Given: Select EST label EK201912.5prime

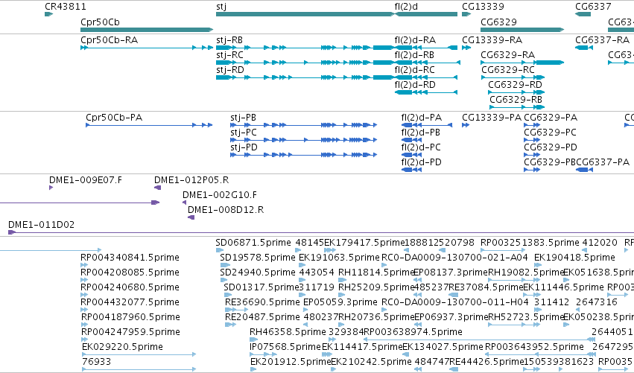Looking at the screenshot, I should pos(291,362).
